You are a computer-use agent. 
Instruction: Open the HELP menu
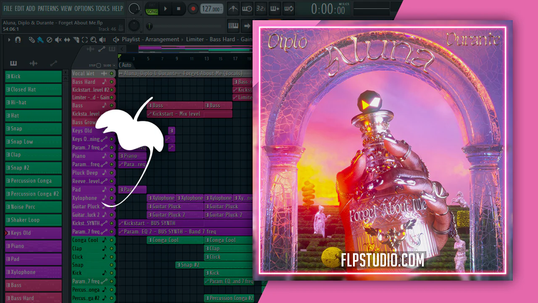(118, 8)
